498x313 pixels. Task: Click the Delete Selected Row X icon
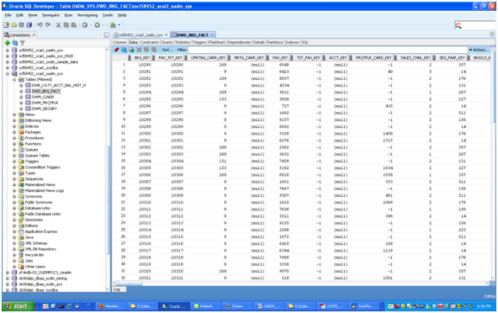tap(139, 50)
